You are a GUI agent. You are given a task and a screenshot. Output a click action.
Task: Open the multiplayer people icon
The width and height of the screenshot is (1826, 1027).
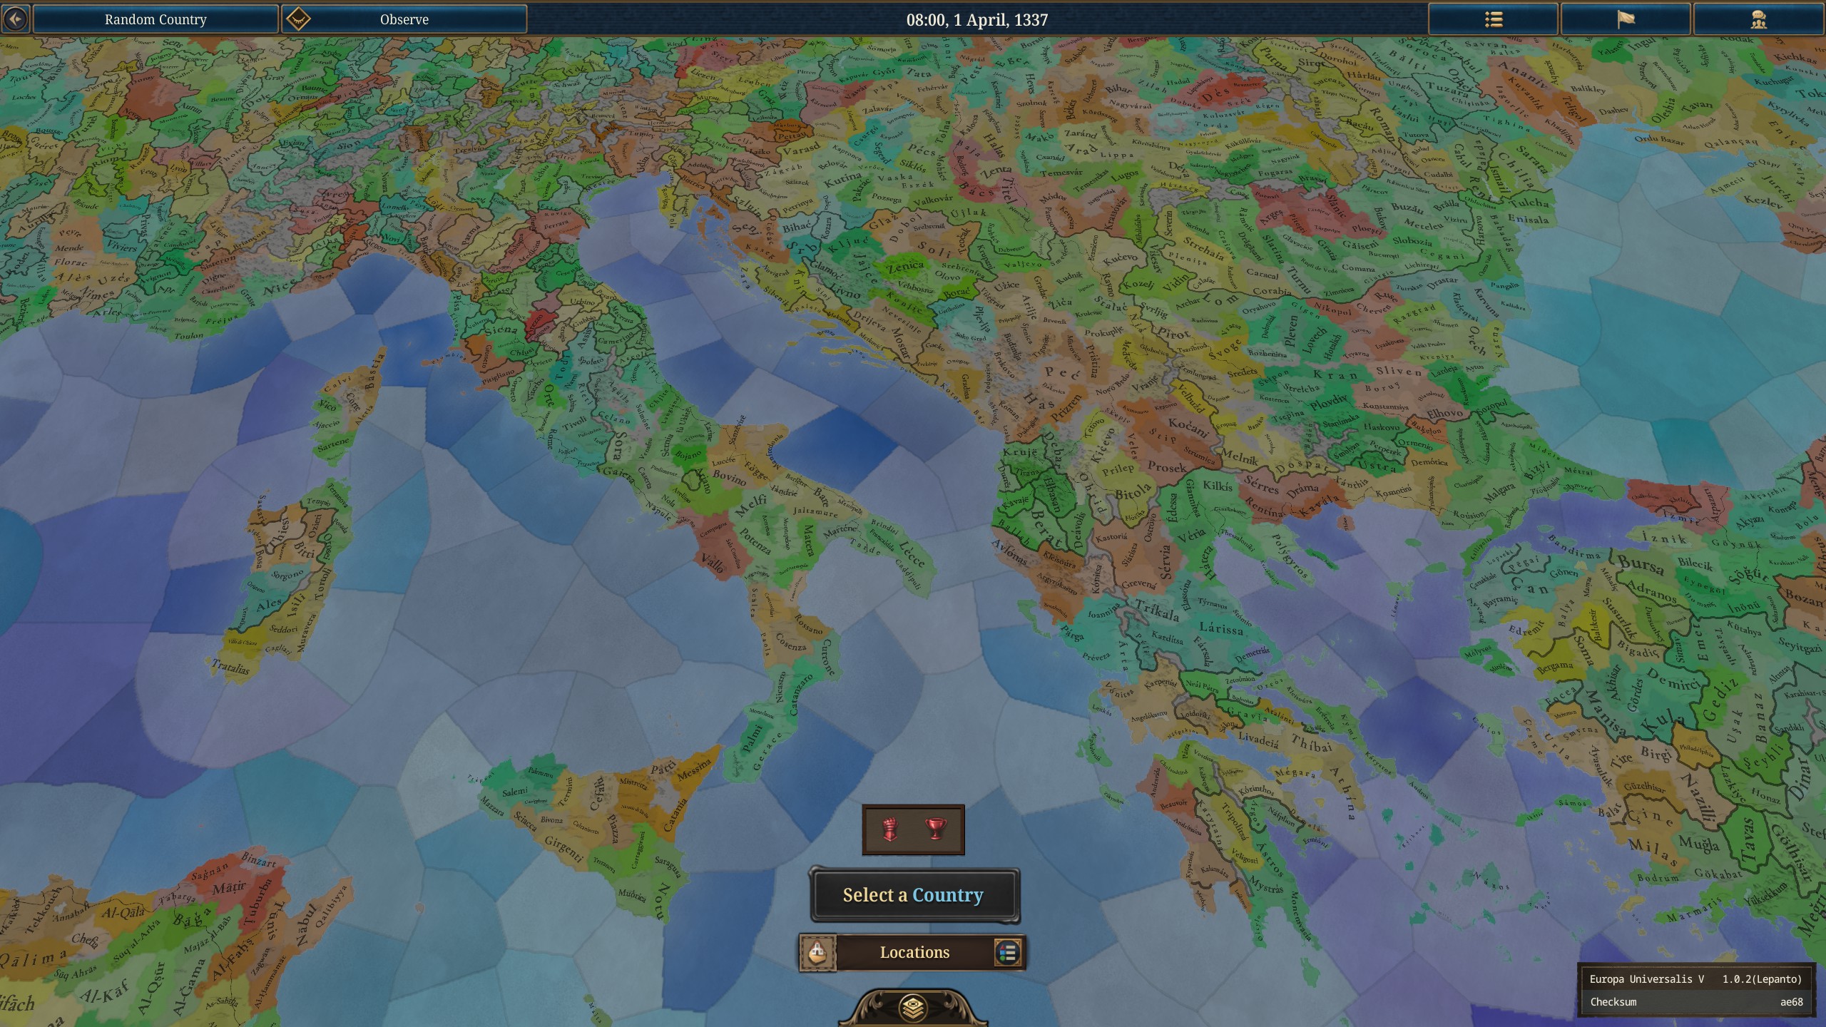[1759, 19]
